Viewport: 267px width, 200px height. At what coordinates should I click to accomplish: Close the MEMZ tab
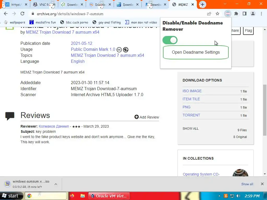(193, 5)
